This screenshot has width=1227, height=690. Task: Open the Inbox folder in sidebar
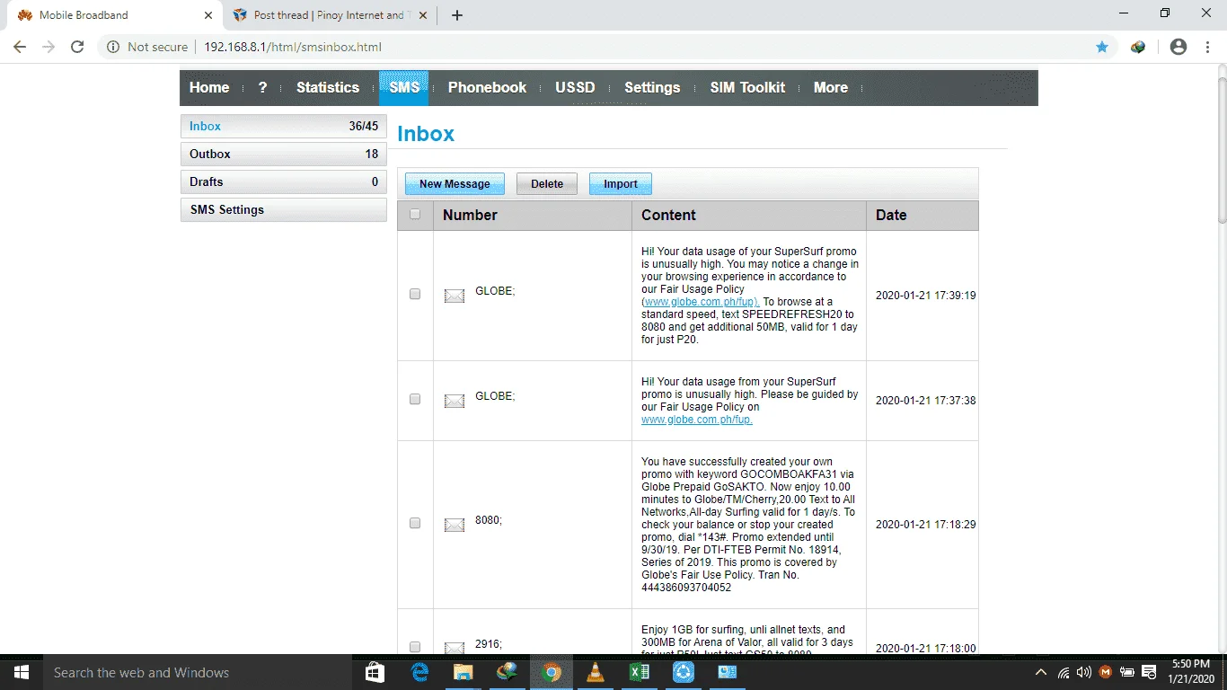click(x=283, y=127)
